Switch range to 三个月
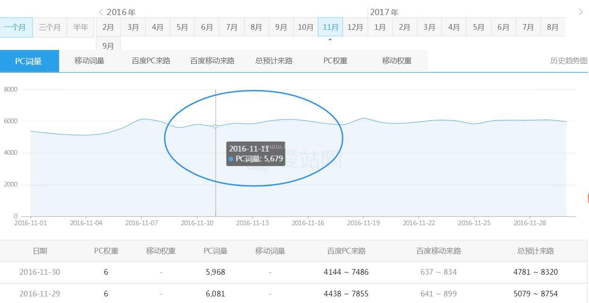 [x=50, y=27]
